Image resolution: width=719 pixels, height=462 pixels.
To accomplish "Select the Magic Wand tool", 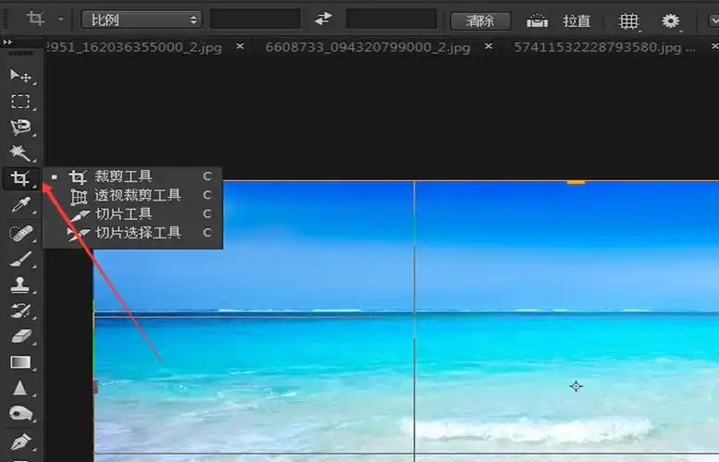I will click(x=20, y=153).
